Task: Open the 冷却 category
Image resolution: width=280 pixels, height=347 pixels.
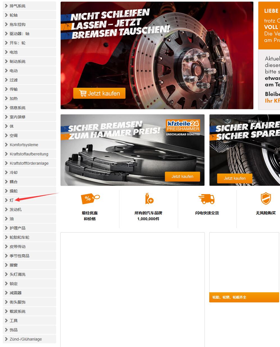Action: click(x=29, y=173)
